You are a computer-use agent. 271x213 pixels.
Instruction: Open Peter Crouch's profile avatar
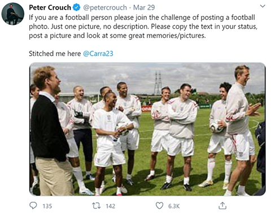pyautogui.click(x=13, y=14)
